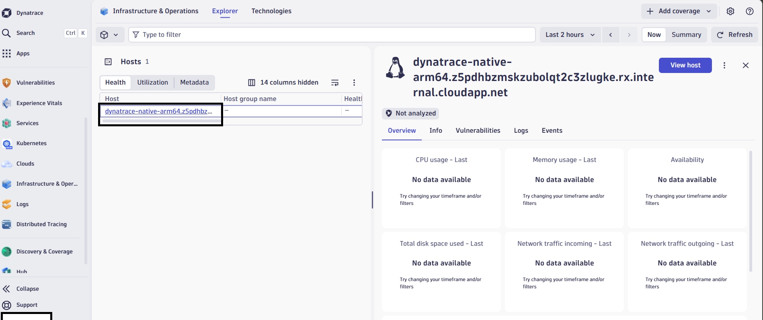This screenshot has height=320, width=763.
Task: Click the CPU usage - Last card
Action: tap(441, 188)
